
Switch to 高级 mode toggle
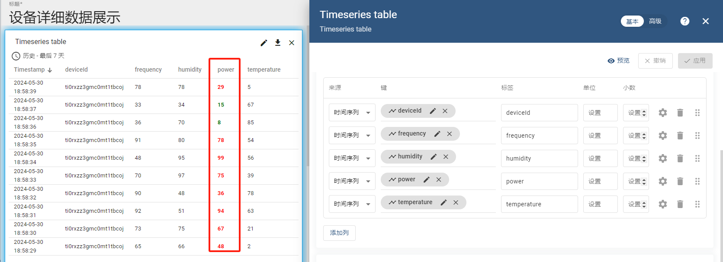655,21
